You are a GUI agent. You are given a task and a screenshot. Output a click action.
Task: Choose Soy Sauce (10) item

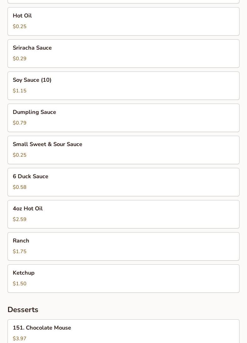pyautogui.click(x=123, y=86)
